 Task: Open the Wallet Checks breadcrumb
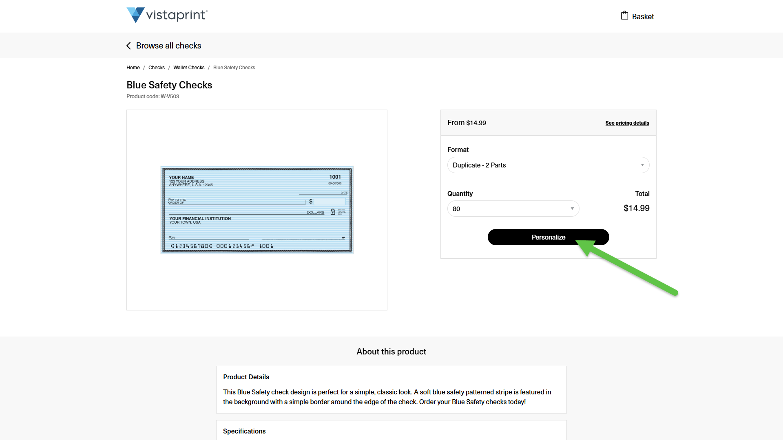189,68
